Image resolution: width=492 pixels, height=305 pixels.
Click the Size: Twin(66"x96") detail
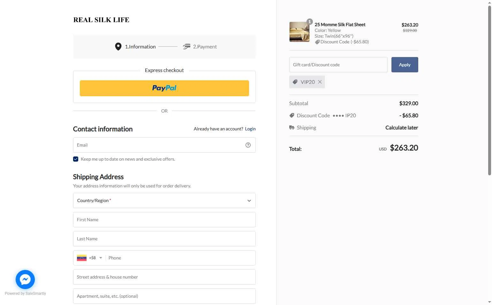coord(334,36)
